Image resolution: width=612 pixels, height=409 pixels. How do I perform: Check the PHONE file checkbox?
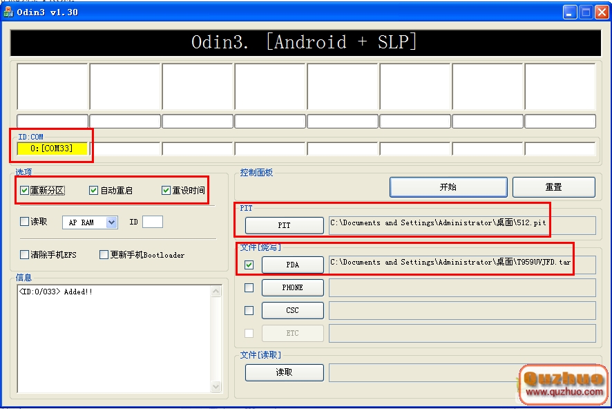(249, 287)
